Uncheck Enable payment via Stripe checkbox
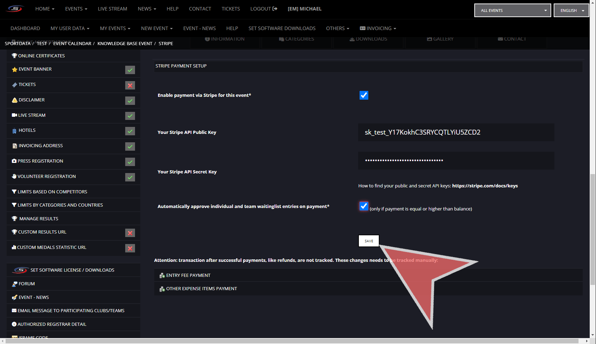The height and width of the screenshot is (344, 596). coord(364,95)
